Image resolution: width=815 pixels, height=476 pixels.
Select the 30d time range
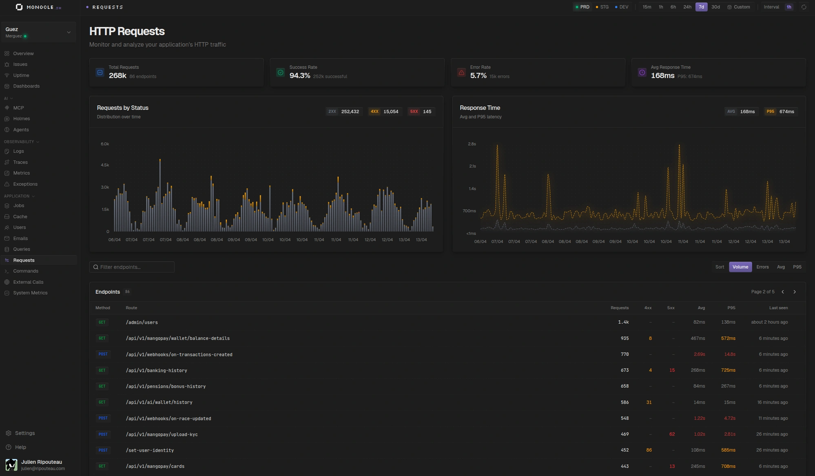click(x=715, y=7)
